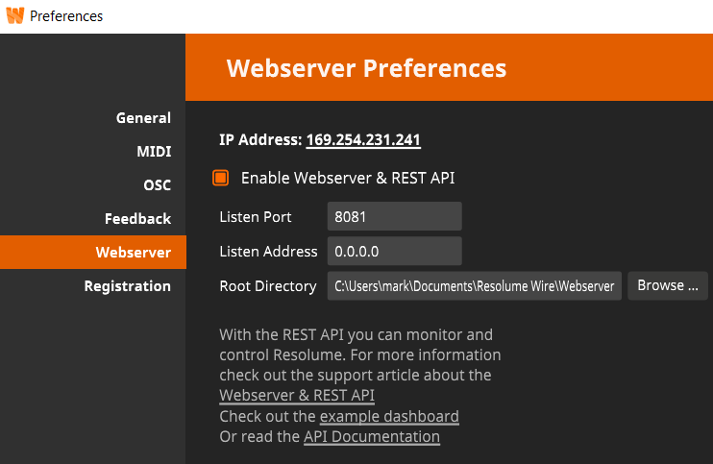Click the Webserver Preferences header title
This screenshot has width=713, height=464.
coord(366,68)
